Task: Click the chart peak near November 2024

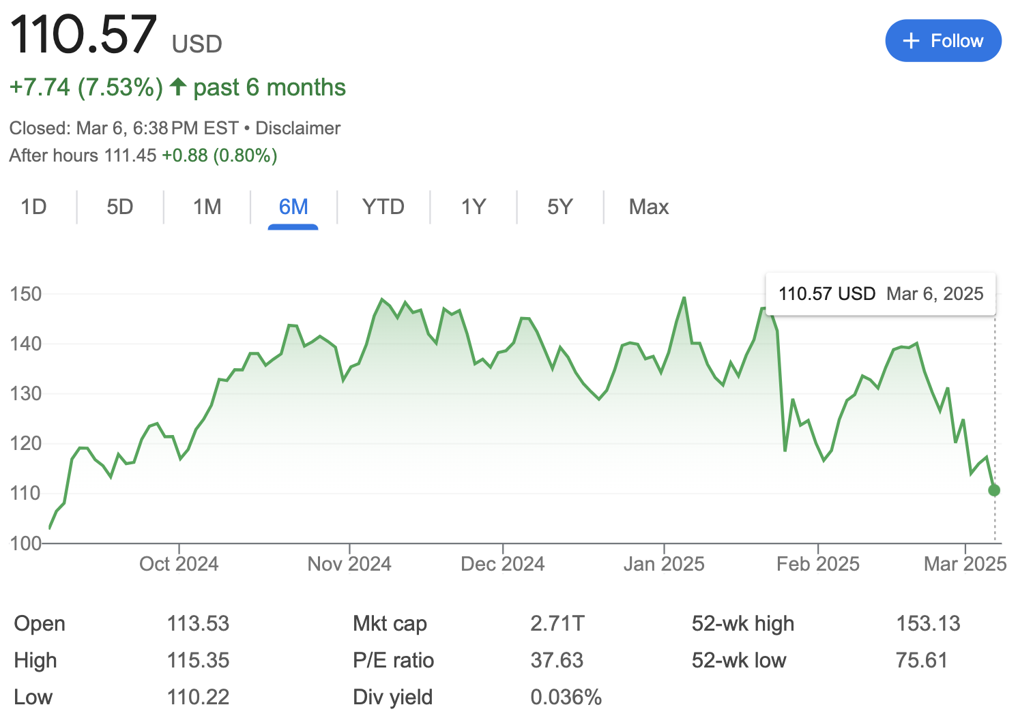Action: 381,299
